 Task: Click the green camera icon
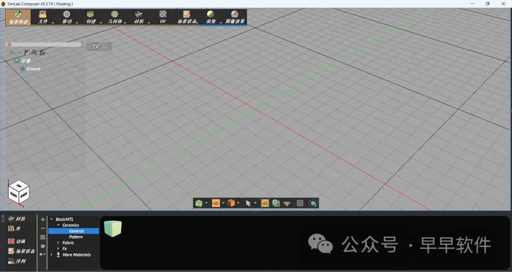tap(96, 47)
